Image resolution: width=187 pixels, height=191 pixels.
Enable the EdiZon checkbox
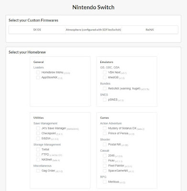(38, 138)
